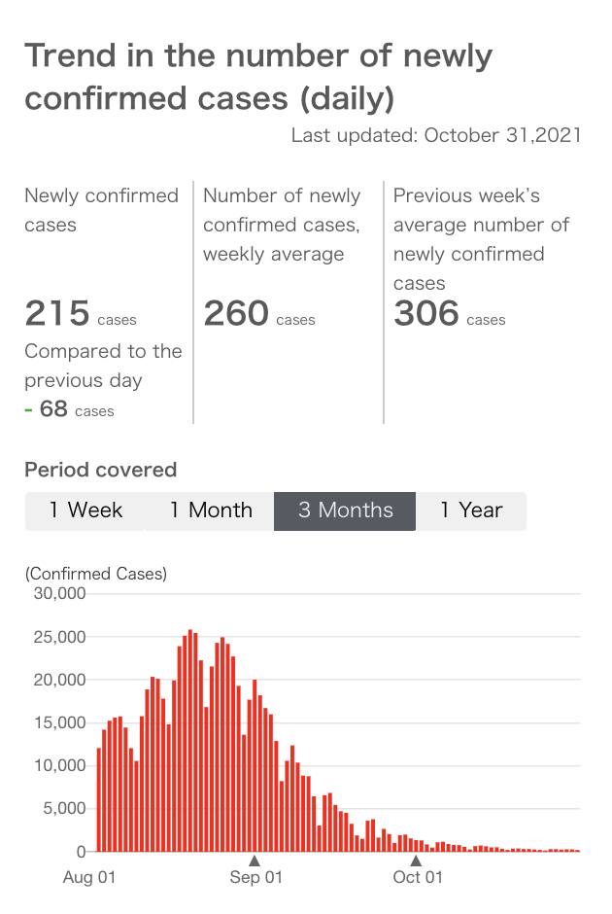This screenshot has height=914, width=612.
Task: Show the 1 Year period view
Action: pos(471,510)
